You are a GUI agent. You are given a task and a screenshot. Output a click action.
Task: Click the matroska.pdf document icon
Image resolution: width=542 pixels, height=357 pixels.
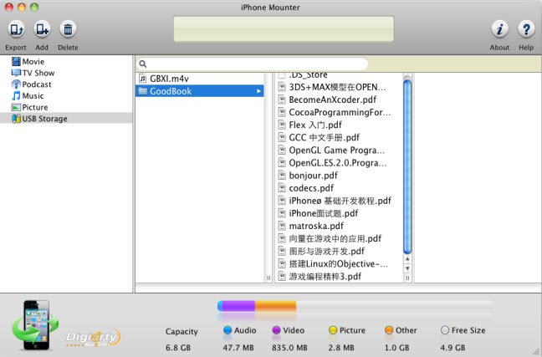(x=282, y=226)
